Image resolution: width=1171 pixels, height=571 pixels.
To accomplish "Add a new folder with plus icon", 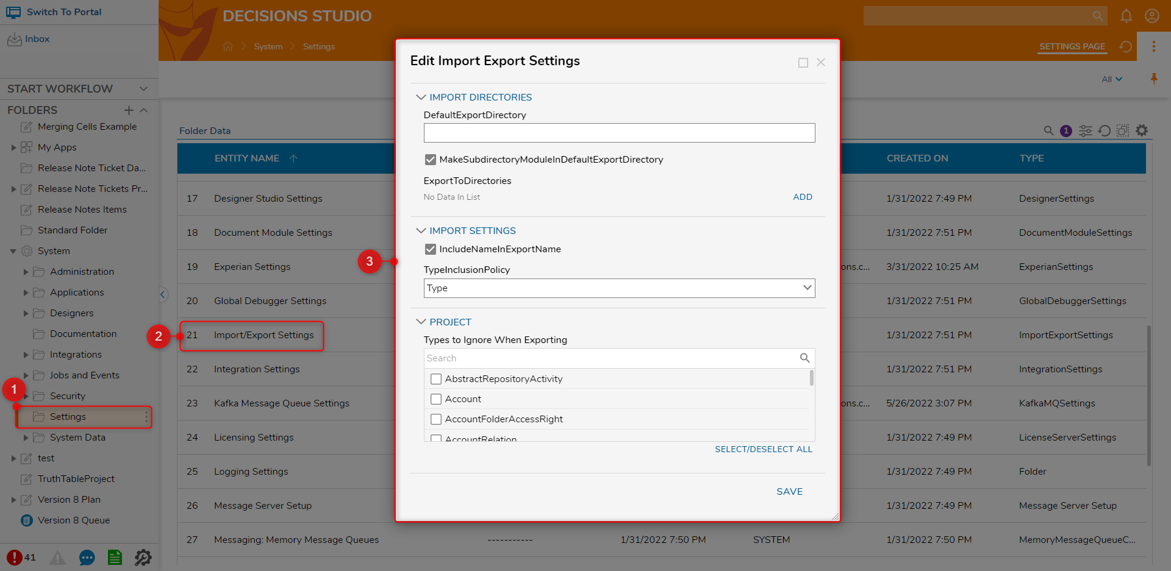I will (129, 110).
